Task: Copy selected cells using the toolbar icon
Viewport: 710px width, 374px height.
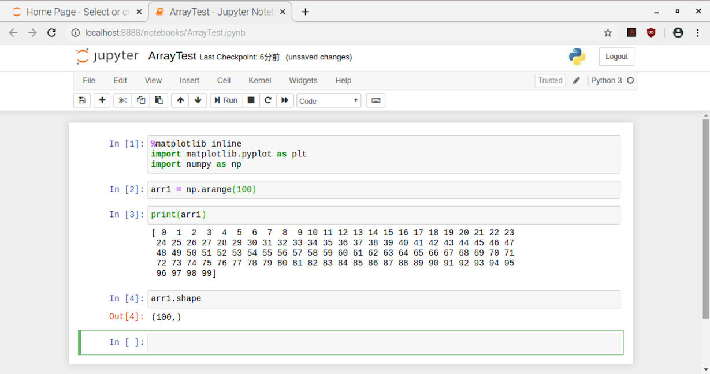Action: coord(141,100)
